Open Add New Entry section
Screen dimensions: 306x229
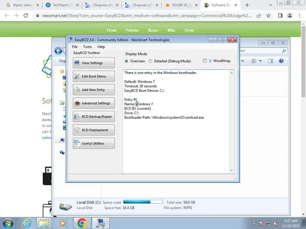coord(94,89)
